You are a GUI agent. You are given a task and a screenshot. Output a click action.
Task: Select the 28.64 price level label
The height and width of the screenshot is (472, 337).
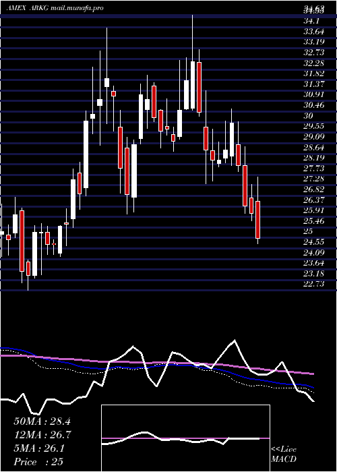point(314,147)
